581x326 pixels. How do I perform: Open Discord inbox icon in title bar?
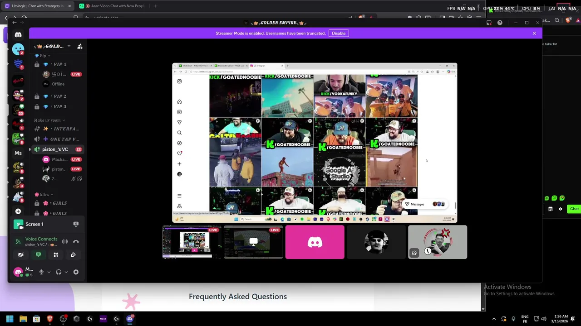click(489, 23)
